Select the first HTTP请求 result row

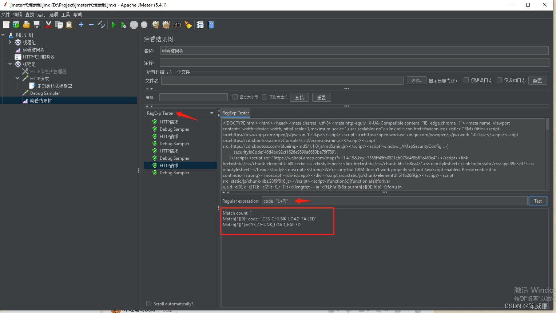169,122
